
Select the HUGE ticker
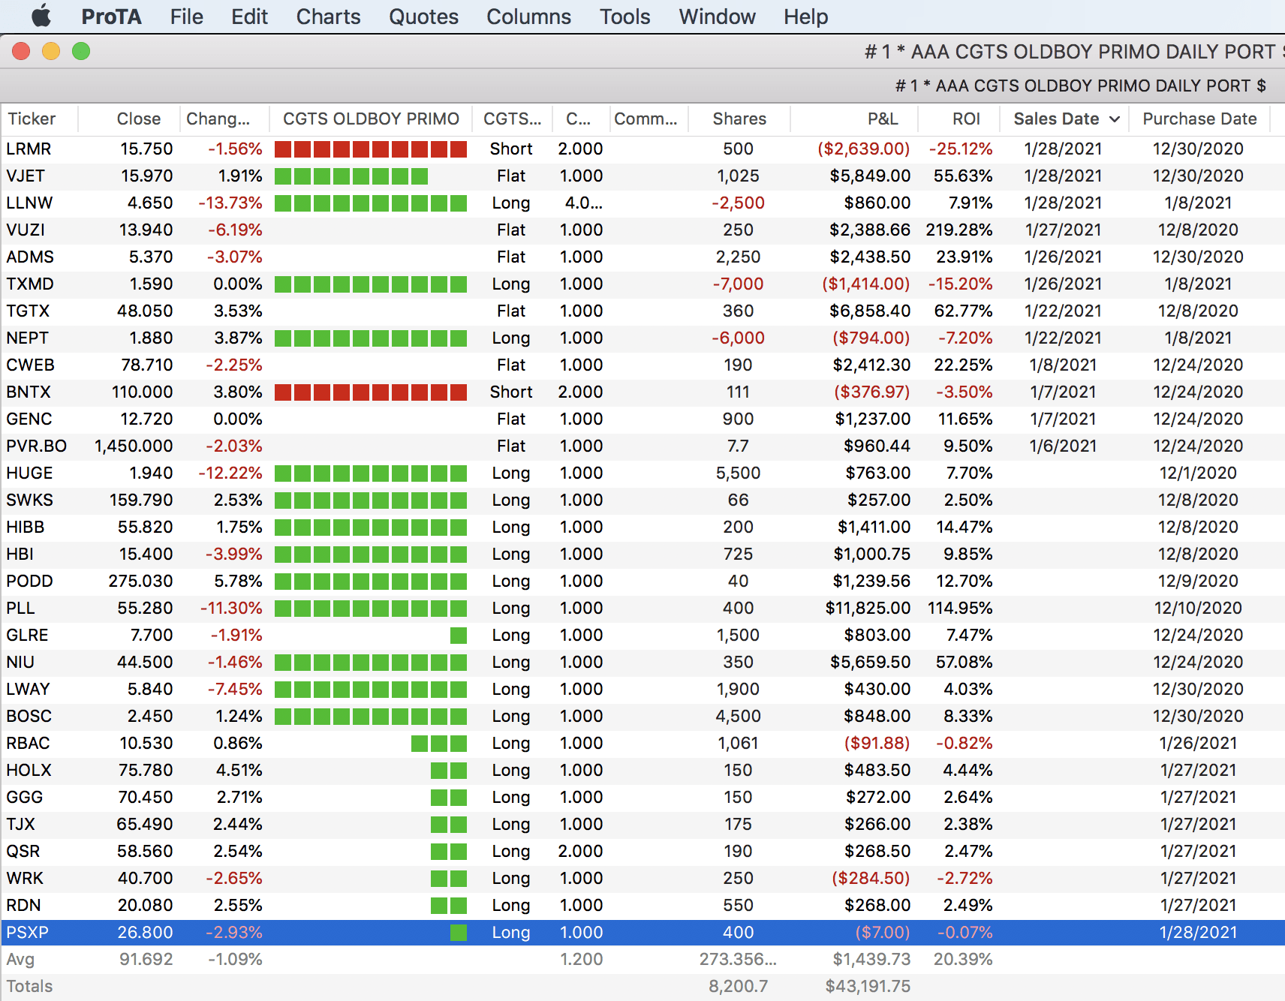[29, 473]
